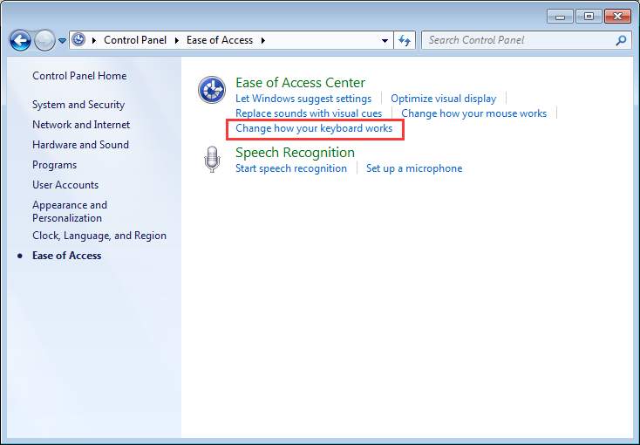Open Appearance and Personalization category
The height and width of the screenshot is (445, 640).
point(70,211)
